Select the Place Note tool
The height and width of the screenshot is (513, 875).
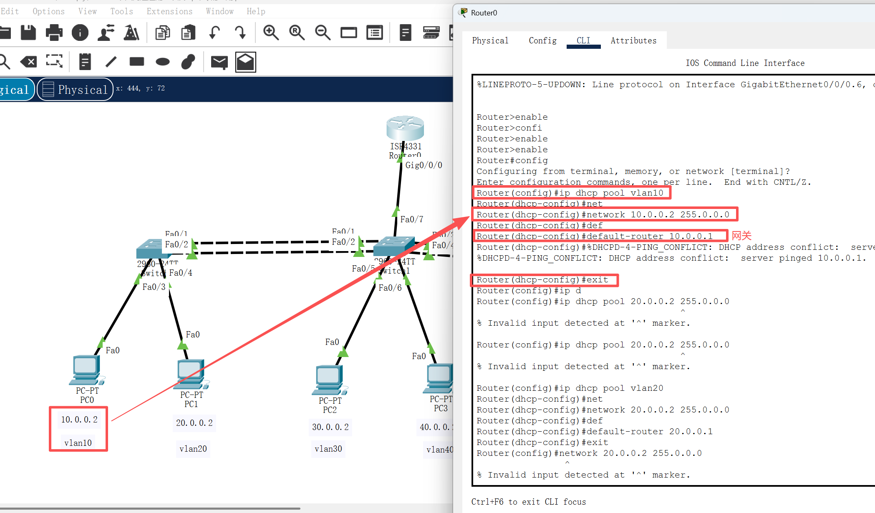tap(85, 62)
